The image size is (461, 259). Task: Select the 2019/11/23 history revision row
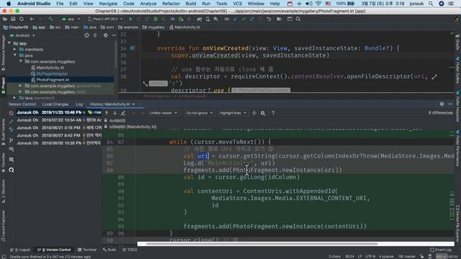[59, 112]
